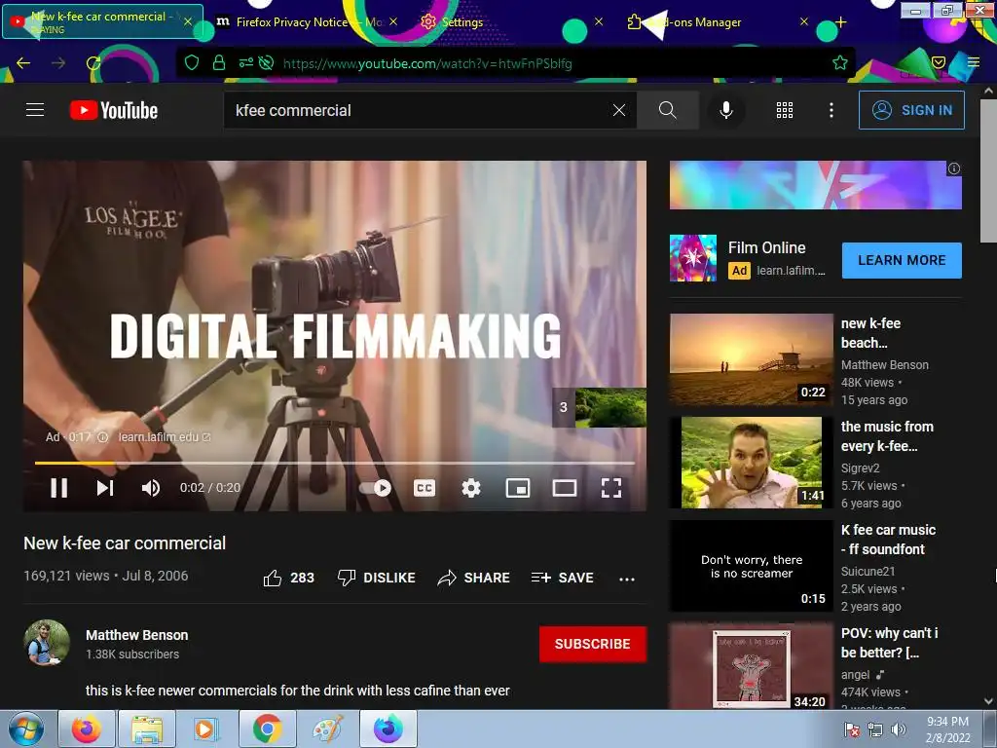The height and width of the screenshot is (748, 997).
Task: Open Matthew Benson channel name link
Action: point(136,635)
